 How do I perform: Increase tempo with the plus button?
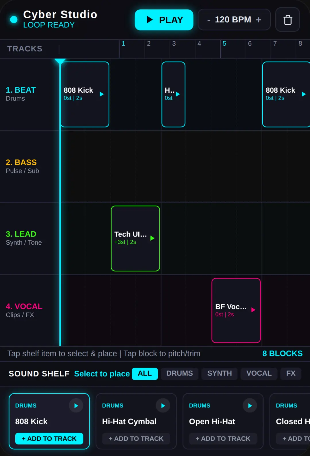(259, 20)
